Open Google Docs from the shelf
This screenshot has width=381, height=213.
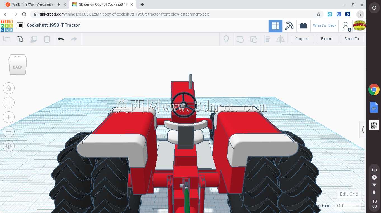point(374,107)
